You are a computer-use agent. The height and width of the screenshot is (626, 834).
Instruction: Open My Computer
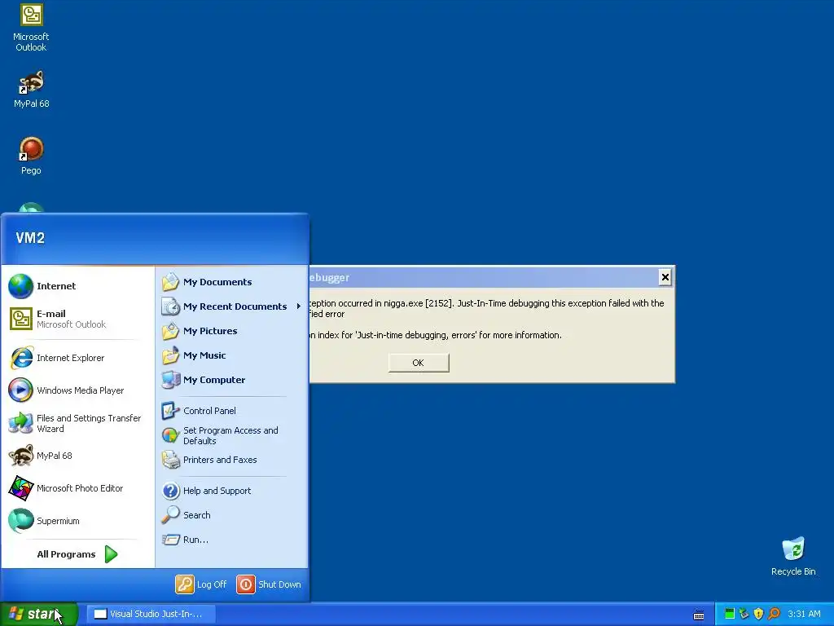[232, 380]
